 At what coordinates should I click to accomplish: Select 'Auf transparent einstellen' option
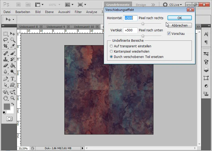[x=111, y=46]
